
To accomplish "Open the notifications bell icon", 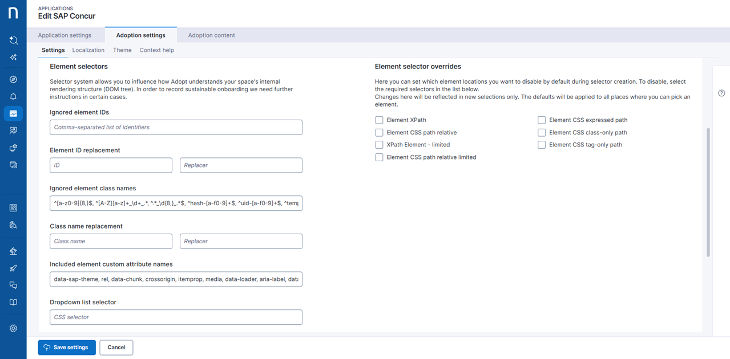I will pyautogui.click(x=13, y=97).
